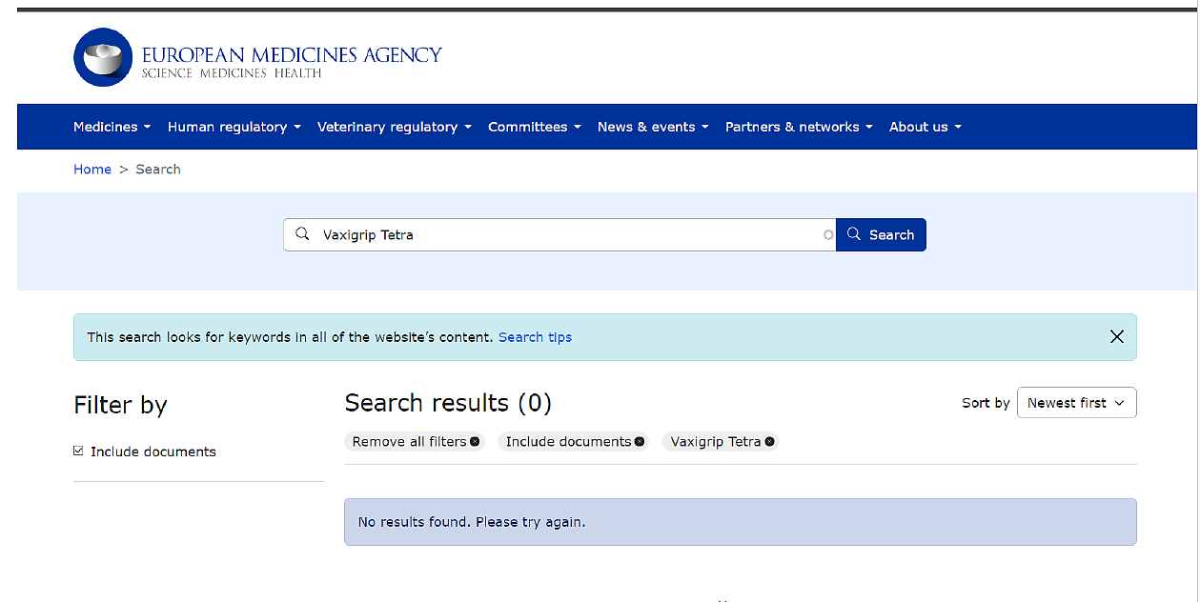This screenshot has height=602, width=1200.
Task: Click the 'Sort by' label
Action: tap(986, 403)
